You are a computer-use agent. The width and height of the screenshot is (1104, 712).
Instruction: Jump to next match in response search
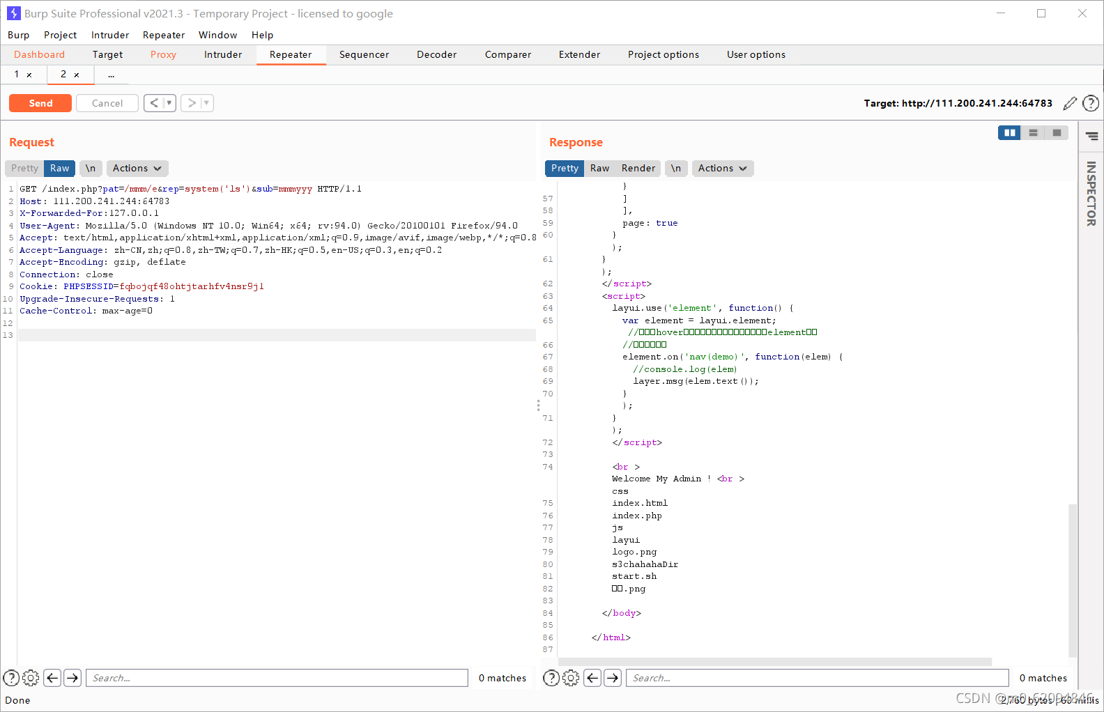click(613, 678)
